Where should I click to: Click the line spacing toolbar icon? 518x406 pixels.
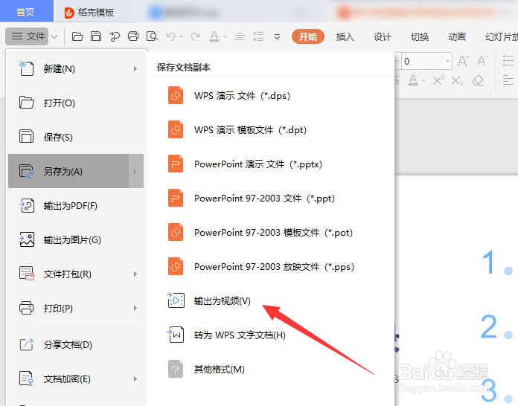point(258,36)
